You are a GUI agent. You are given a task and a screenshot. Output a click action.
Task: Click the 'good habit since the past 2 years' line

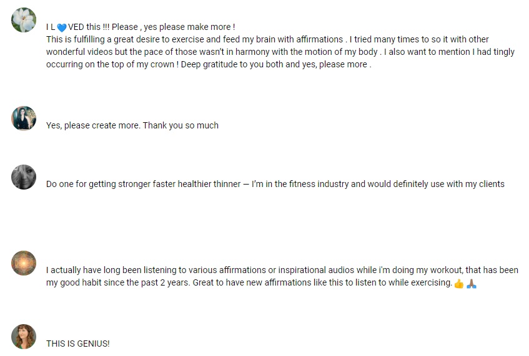point(249,282)
